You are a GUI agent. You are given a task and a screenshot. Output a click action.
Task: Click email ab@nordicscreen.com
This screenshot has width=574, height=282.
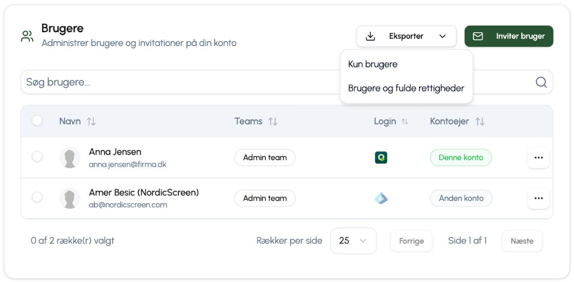tap(128, 205)
